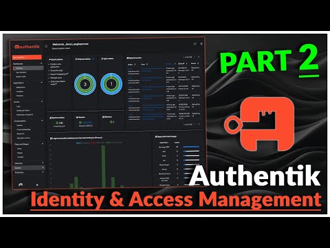The width and height of the screenshot is (330, 248).
Task: Open Outposts in the sidebar
Action: tap(20, 96)
